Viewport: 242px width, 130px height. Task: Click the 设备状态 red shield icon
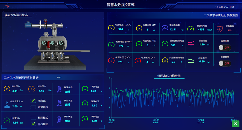pyautogui.click(x=220, y=29)
